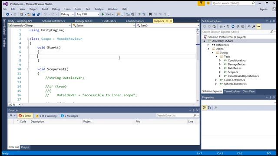The image size is (278, 156).
Task: Click the Error List filter funnel icon
Action: (x=11, y=116)
